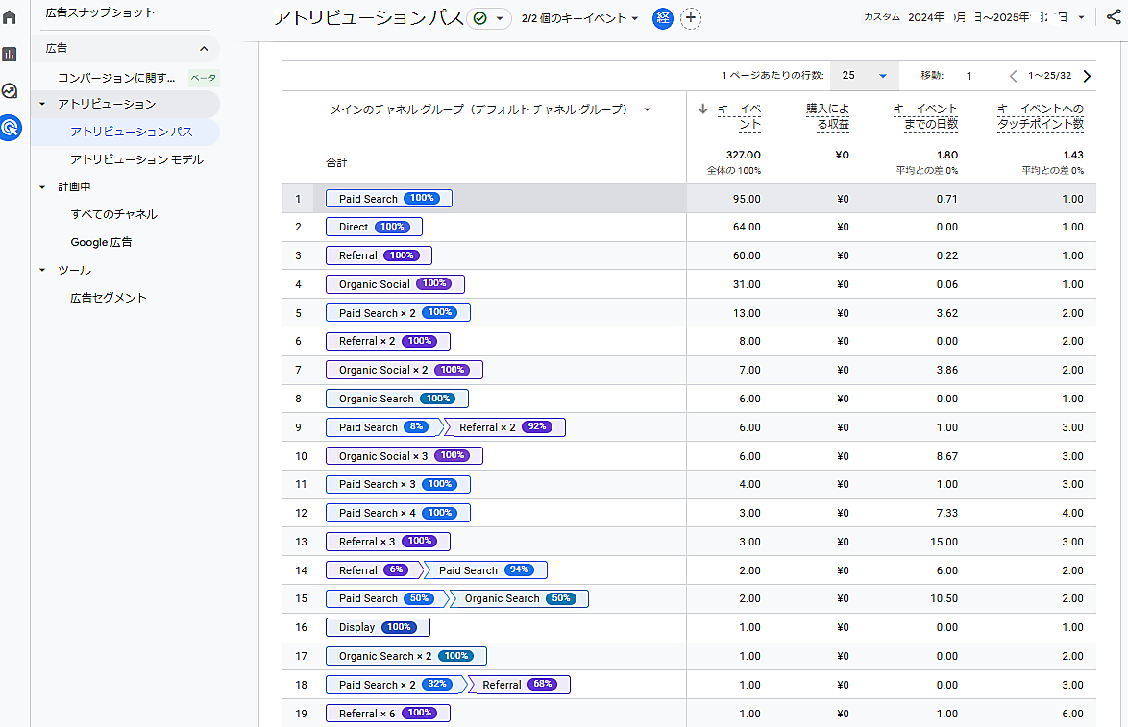Open アトリビューション モデル in sidebar
Viewport: 1128px width, 727px height.
[136, 159]
